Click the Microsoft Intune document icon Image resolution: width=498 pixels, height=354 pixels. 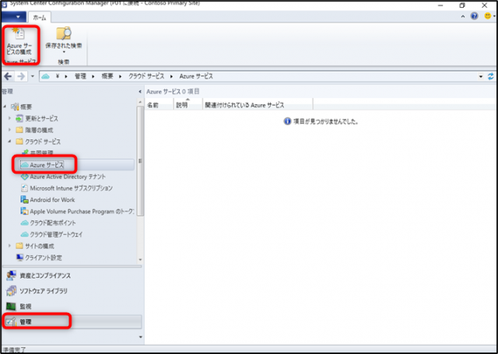pyautogui.click(x=24, y=188)
